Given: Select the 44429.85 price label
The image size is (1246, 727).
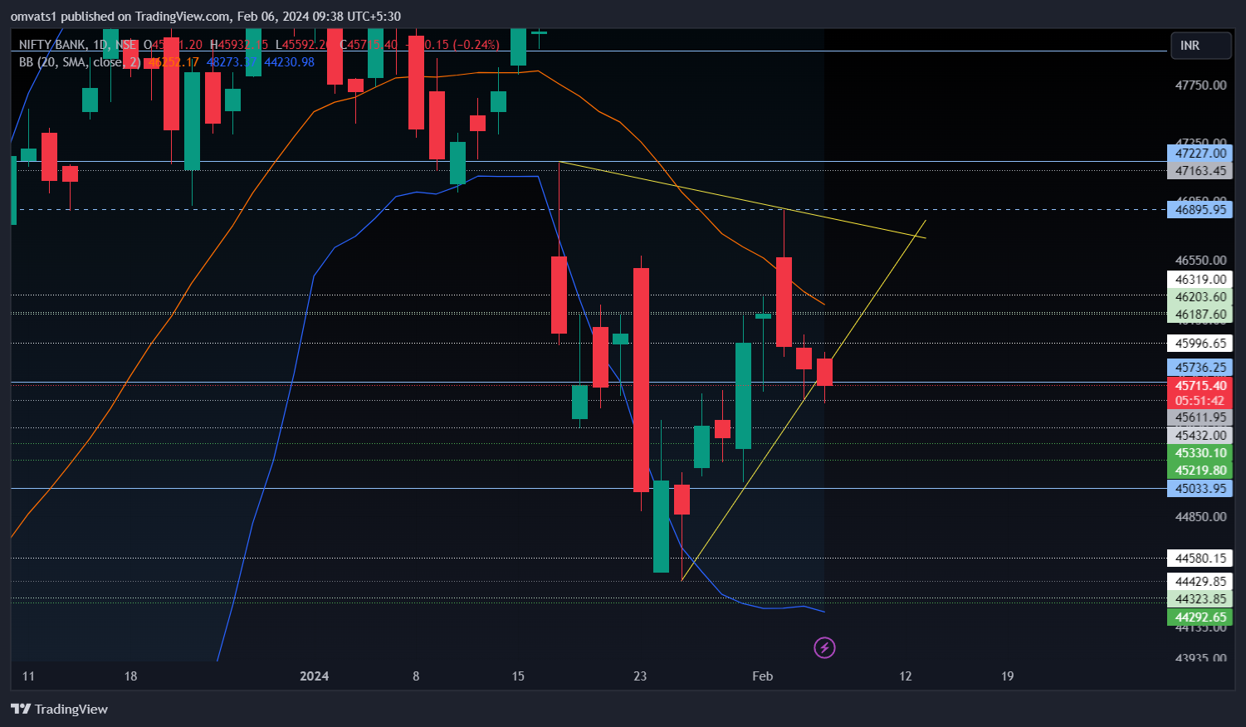Looking at the screenshot, I should [x=1200, y=582].
